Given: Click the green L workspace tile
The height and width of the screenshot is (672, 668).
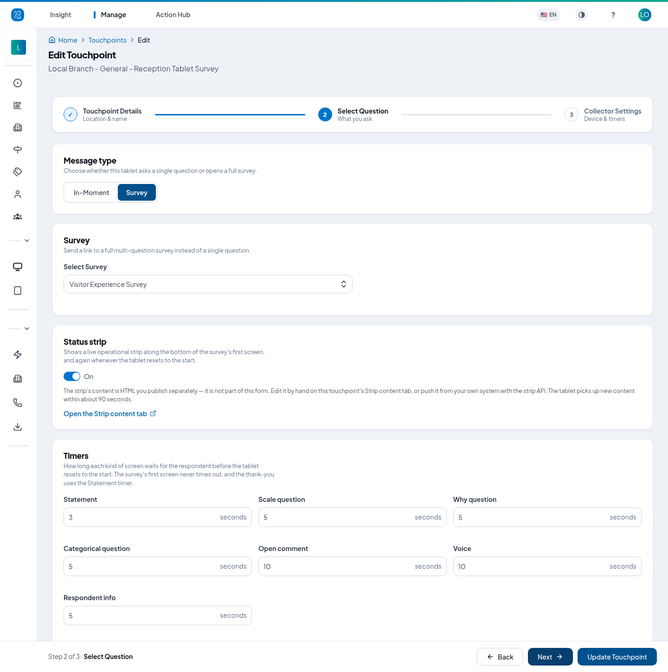Looking at the screenshot, I should (19, 47).
